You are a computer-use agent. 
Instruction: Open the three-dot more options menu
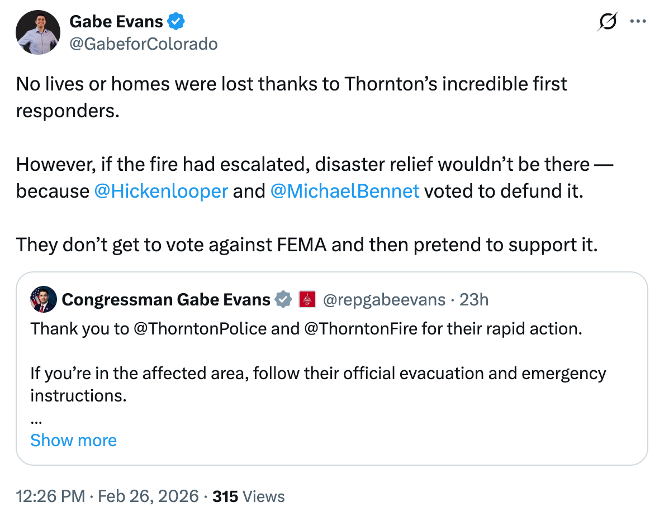[638, 22]
